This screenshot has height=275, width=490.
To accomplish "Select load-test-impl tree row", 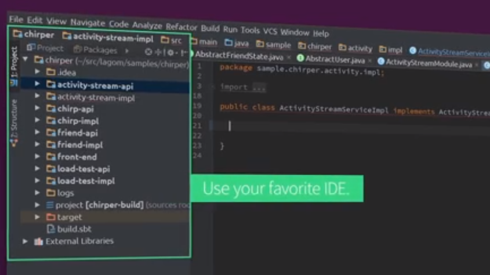I will pyautogui.click(x=105, y=180).
